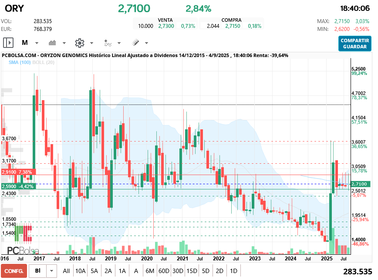Click the 2,4300 support level label
The height and width of the screenshot is (280, 378).
pyautogui.click(x=9, y=193)
